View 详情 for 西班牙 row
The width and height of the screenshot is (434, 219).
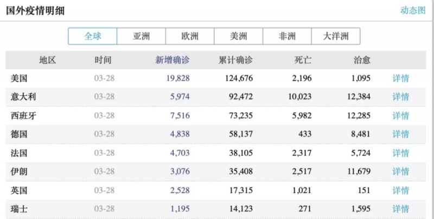401,116
